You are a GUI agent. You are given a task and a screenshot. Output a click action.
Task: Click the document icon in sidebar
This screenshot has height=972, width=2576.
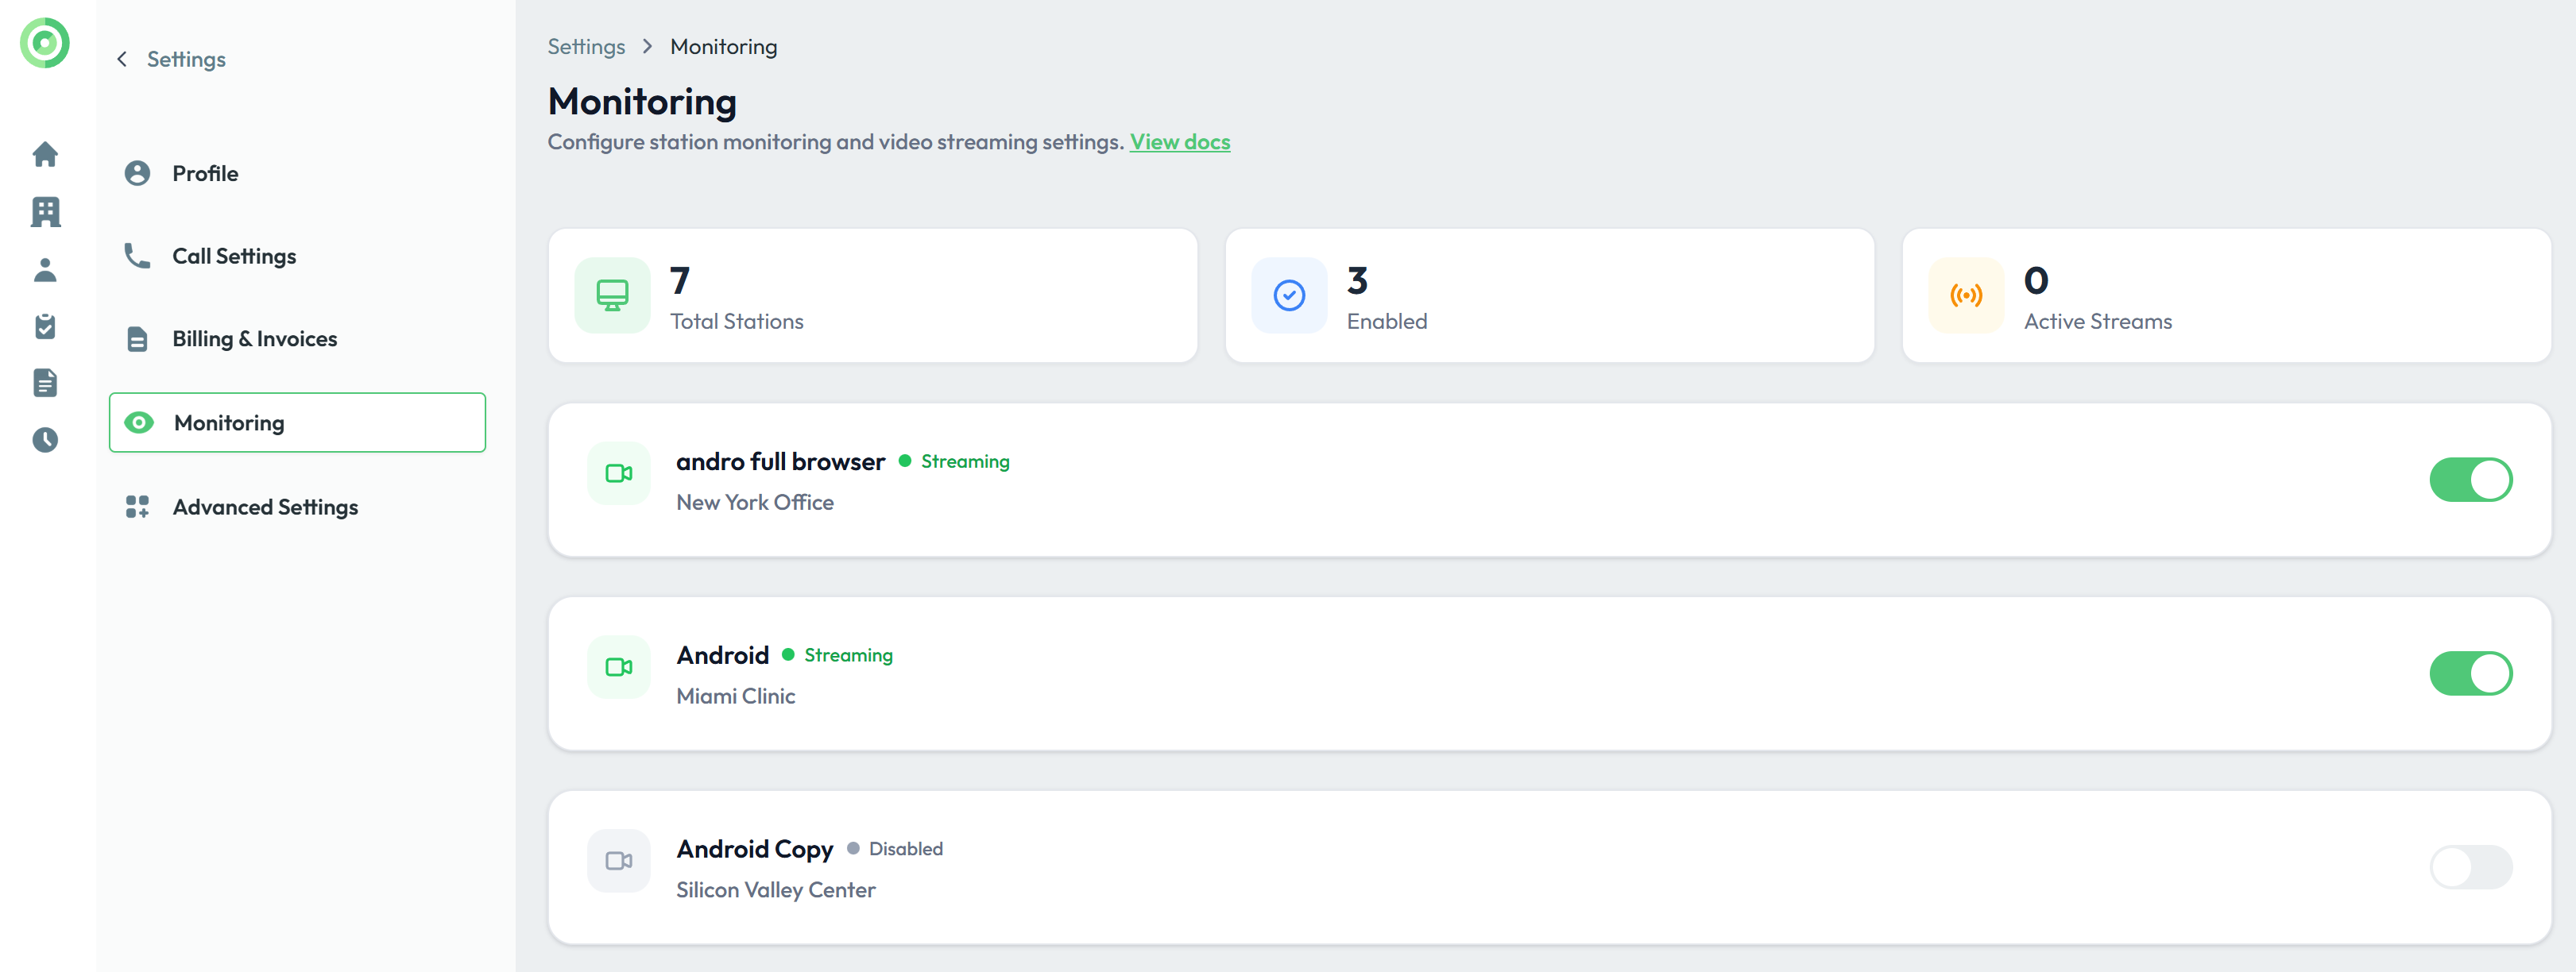pyautogui.click(x=45, y=383)
